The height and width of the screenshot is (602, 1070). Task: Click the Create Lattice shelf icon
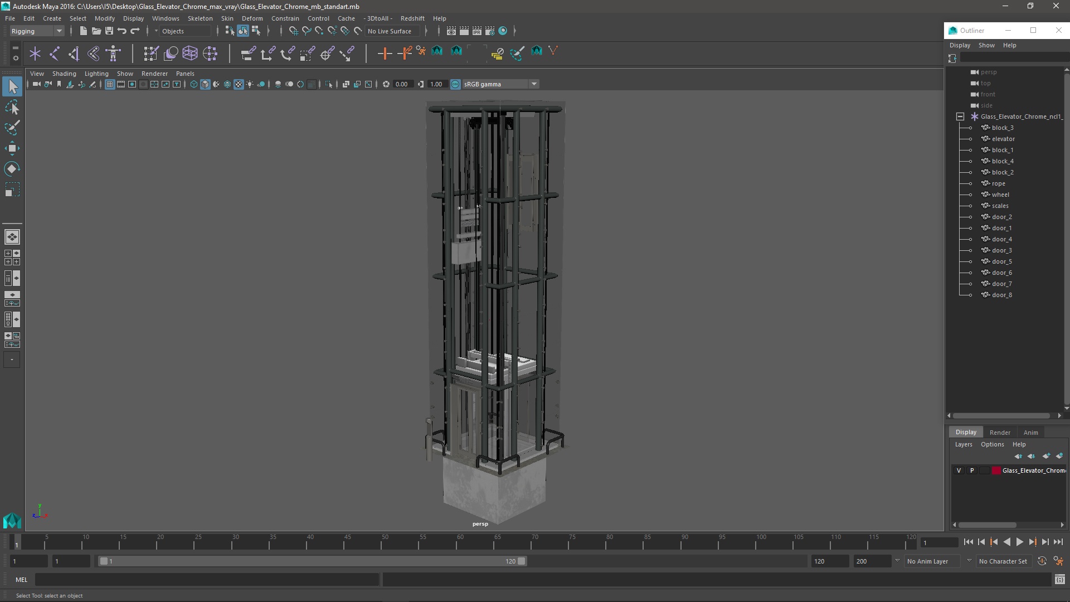pos(190,54)
